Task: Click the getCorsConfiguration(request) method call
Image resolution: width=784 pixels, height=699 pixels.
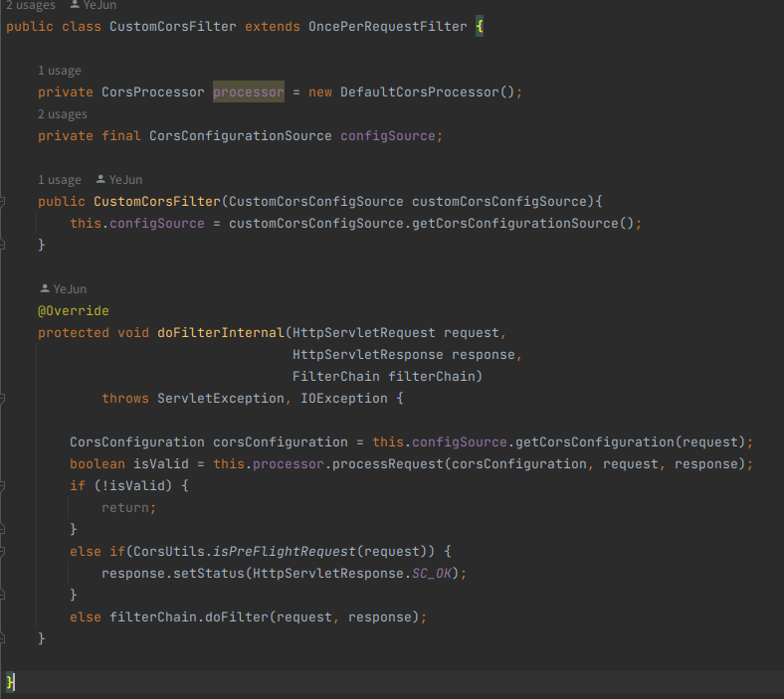Action: [595, 442]
